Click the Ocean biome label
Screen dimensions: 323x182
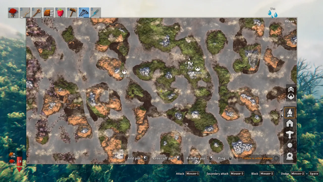coord(289,21)
